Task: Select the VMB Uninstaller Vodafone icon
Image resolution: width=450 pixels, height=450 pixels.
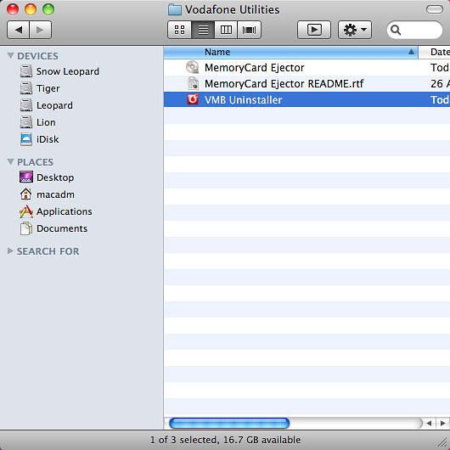Action: (193, 99)
